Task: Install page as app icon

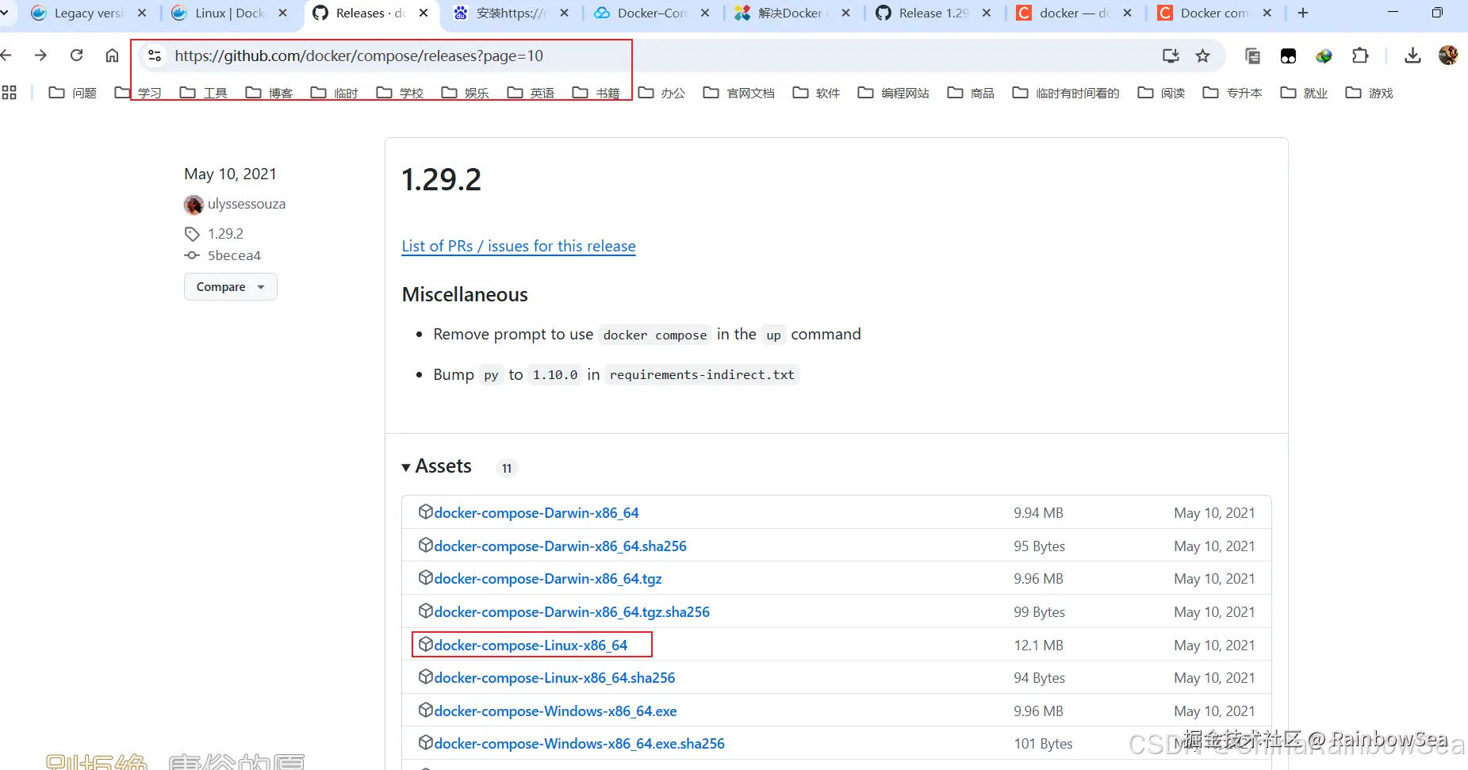Action: coord(1171,56)
